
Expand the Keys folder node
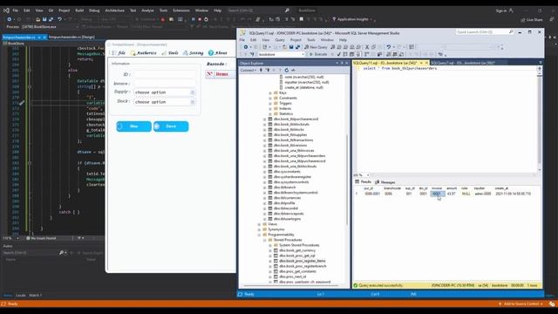coord(270,93)
